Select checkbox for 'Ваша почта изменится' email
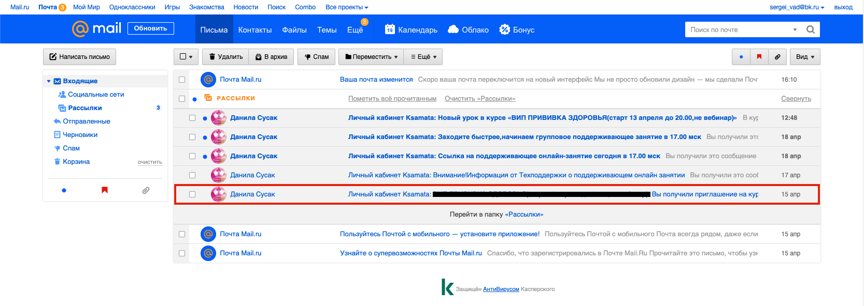This screenshot has width=864, height=306. pyautogui.click(x=182, y=80)
